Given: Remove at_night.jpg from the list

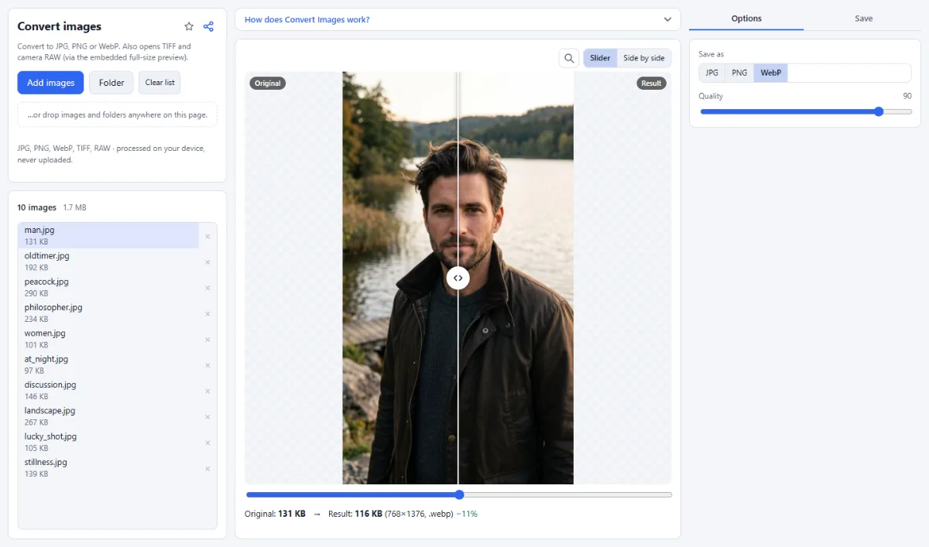Looking at the screenshot, I should click(x=207, y=365).
